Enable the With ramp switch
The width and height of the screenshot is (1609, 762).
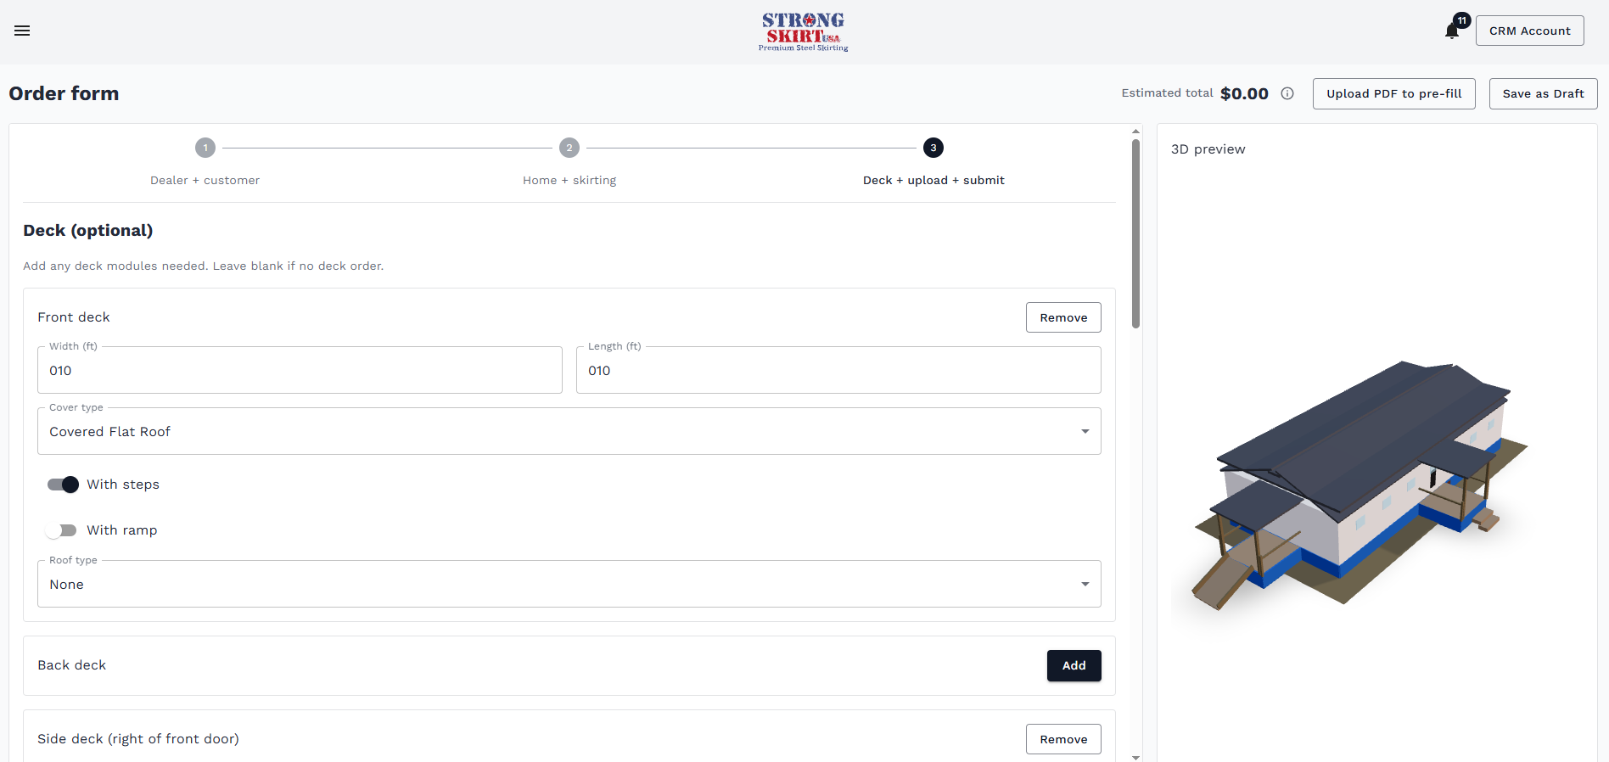(x=61, y=530)
